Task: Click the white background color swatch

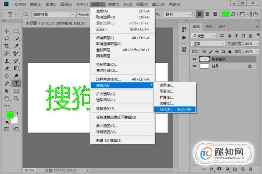Action: [x=15, y=121]
